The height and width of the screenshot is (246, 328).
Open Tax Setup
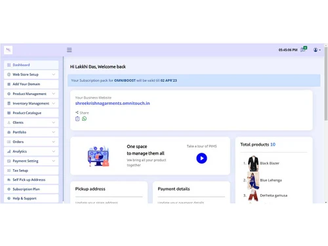click(x=31, y=171)
